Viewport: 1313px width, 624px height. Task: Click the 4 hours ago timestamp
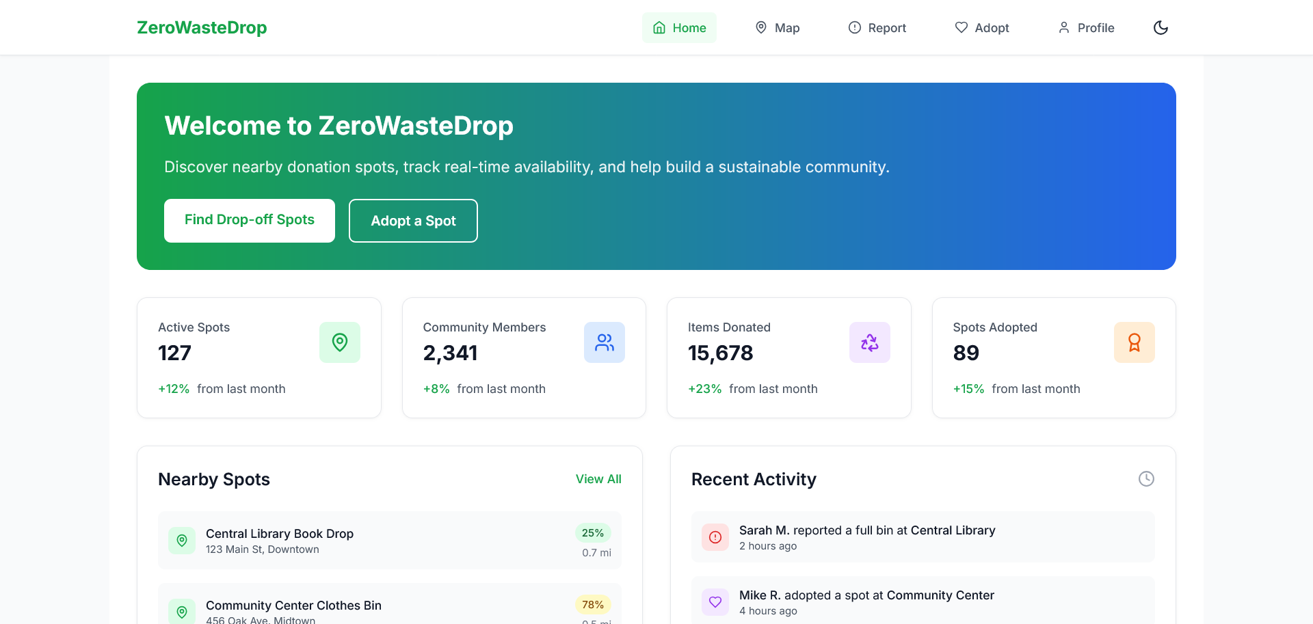pyautogui.click(x=768, y=611)
